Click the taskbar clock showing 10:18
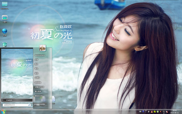182x114 pixels. [x=174, y=112]
